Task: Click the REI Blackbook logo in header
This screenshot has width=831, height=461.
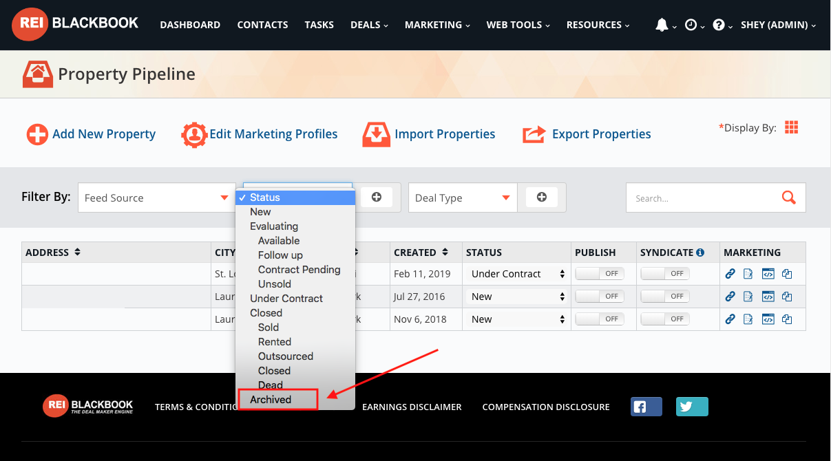Action: pyautogui.click(x=76, y=24)
